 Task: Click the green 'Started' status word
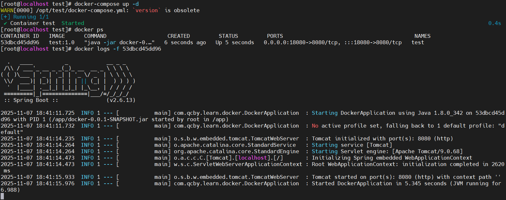click(x=73, y=23)
